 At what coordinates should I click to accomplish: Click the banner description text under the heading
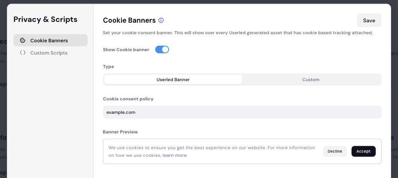click(x=238, y=33)
